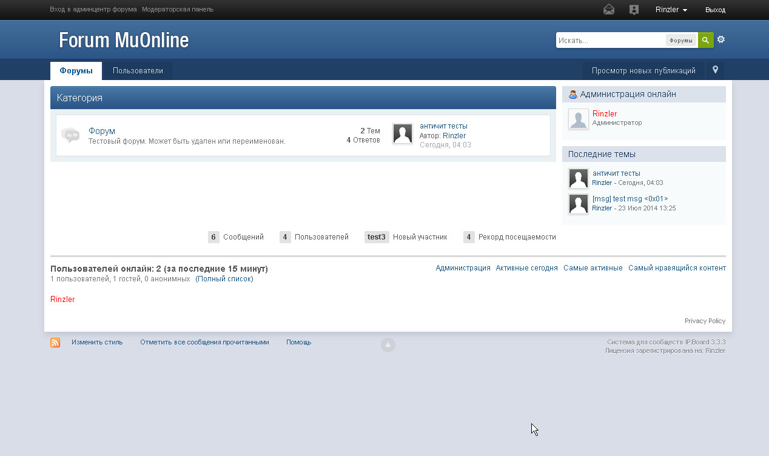Open 'Активные сегодня' link
769x456 pixels.
pos(527,268)
